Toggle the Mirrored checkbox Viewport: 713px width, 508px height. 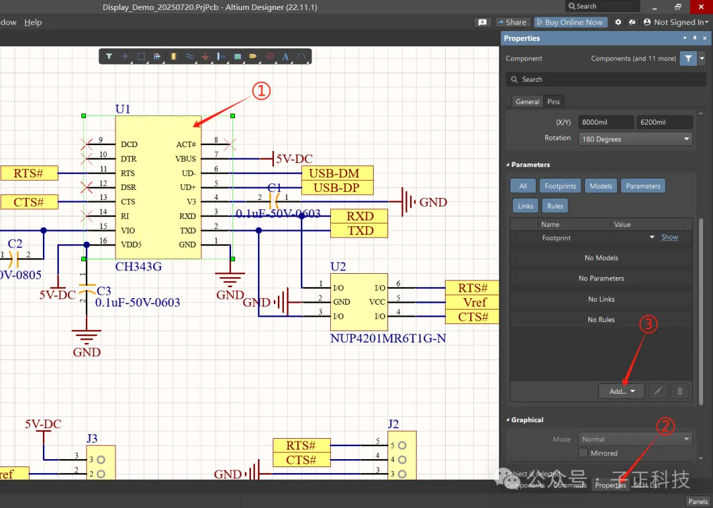tap(583, 453)
